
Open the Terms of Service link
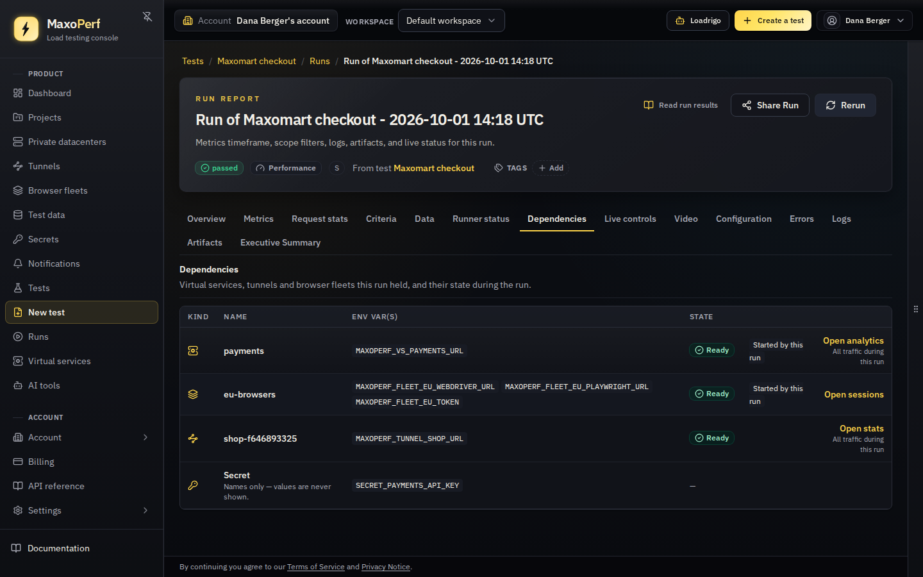pyautogui.click(x=316, y=567)
